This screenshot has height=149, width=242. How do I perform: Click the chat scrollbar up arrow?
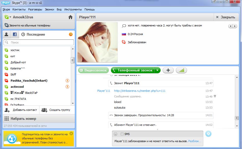237,77
